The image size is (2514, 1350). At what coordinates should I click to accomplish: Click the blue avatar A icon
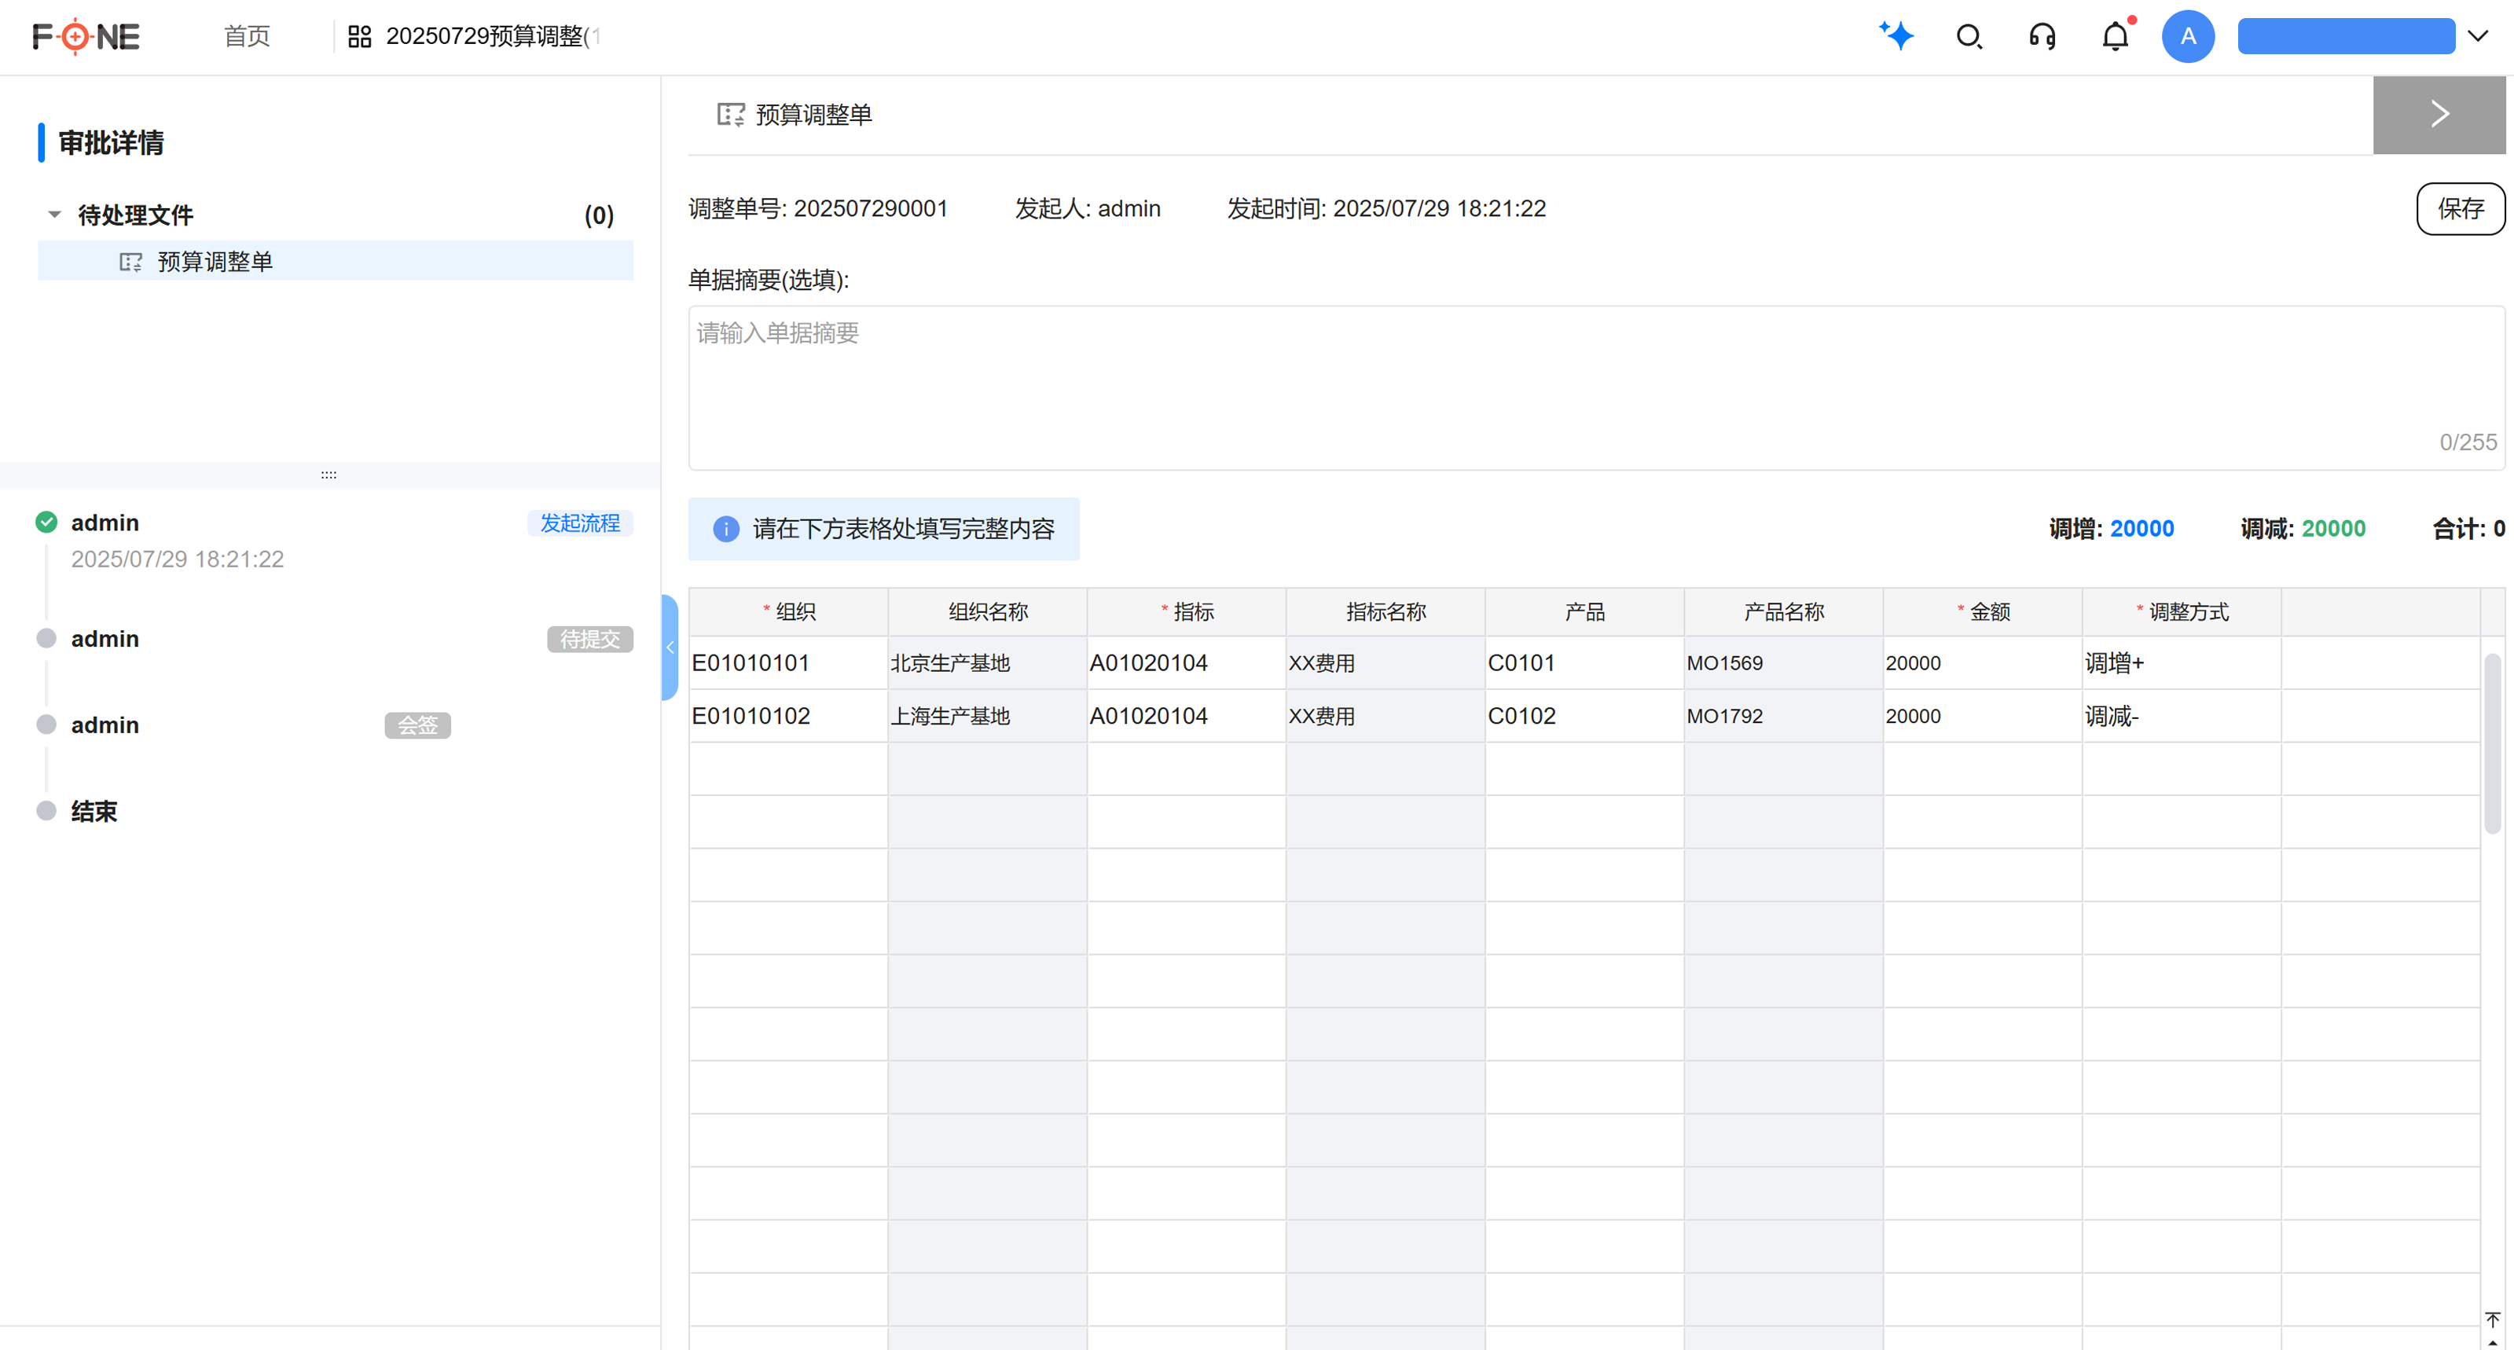point(2188,36)
